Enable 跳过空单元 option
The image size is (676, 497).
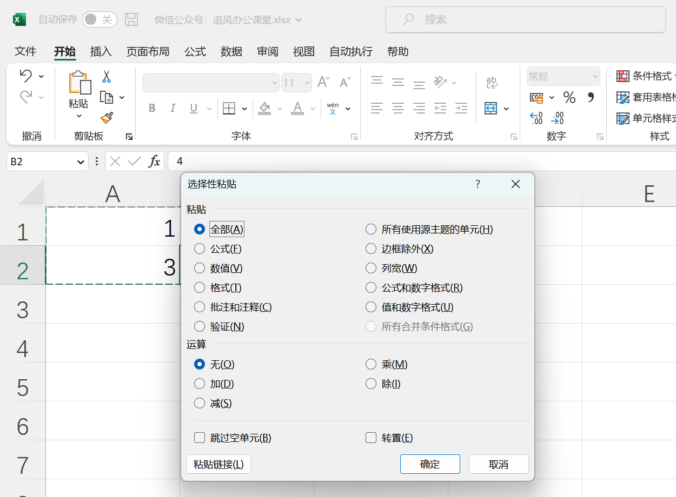pyautogui.click(x=200, y=438)
